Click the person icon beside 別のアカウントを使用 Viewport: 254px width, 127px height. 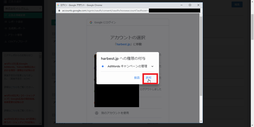[97, 113]
